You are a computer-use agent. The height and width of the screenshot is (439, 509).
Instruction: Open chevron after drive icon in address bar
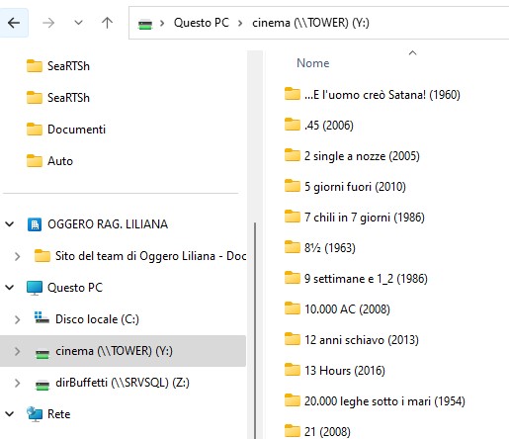162,23
